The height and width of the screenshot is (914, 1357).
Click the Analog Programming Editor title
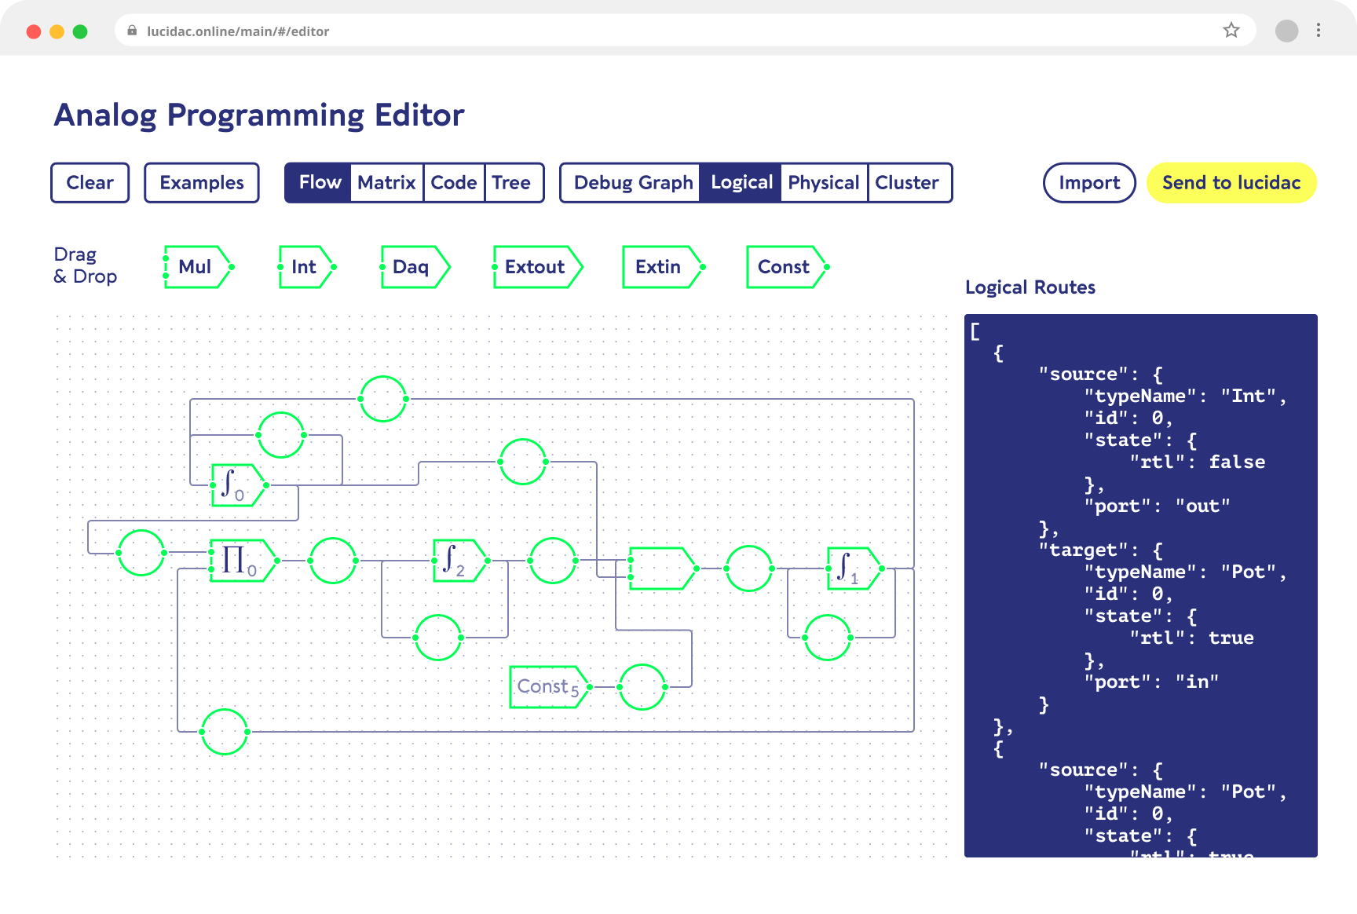[259, 115]
